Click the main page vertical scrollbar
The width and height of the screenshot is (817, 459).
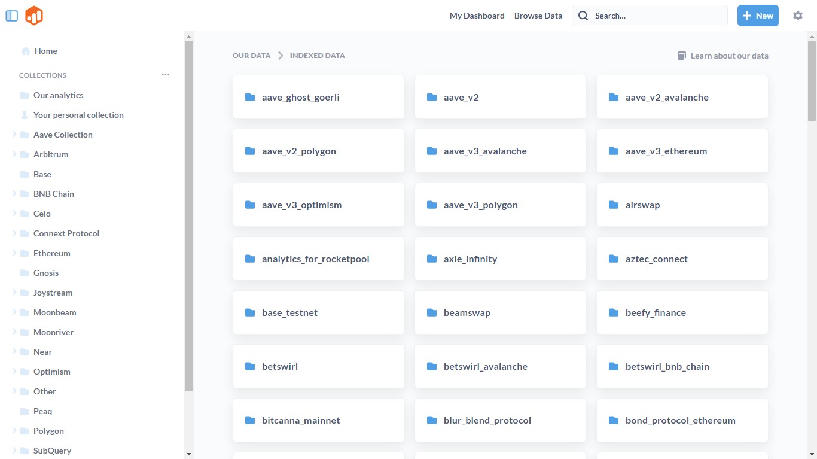click(x=812, y=81)
